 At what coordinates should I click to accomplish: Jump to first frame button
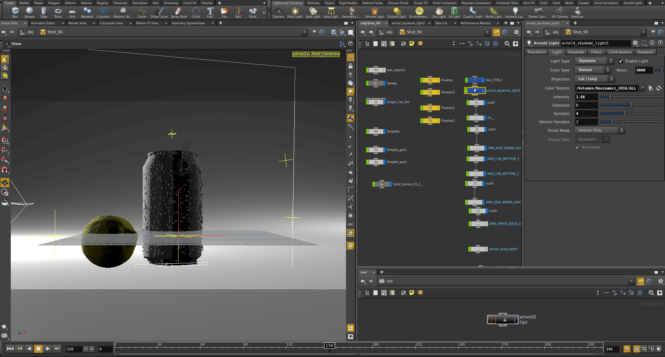pos(10,349)
